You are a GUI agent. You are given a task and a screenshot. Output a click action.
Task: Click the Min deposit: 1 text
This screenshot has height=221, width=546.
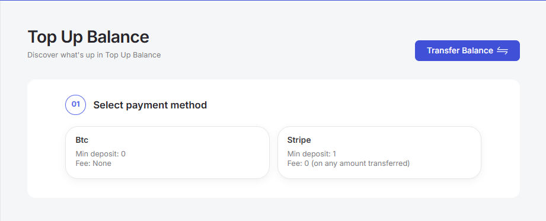(x=312, y=154)
